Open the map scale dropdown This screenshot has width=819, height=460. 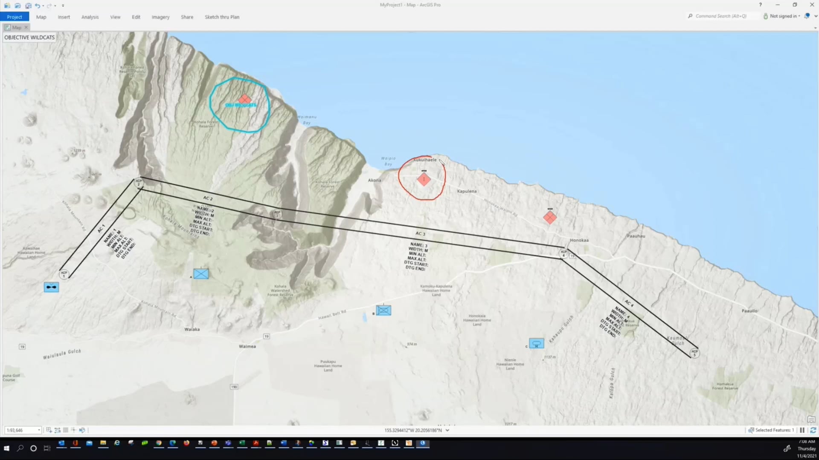[39, 430]
